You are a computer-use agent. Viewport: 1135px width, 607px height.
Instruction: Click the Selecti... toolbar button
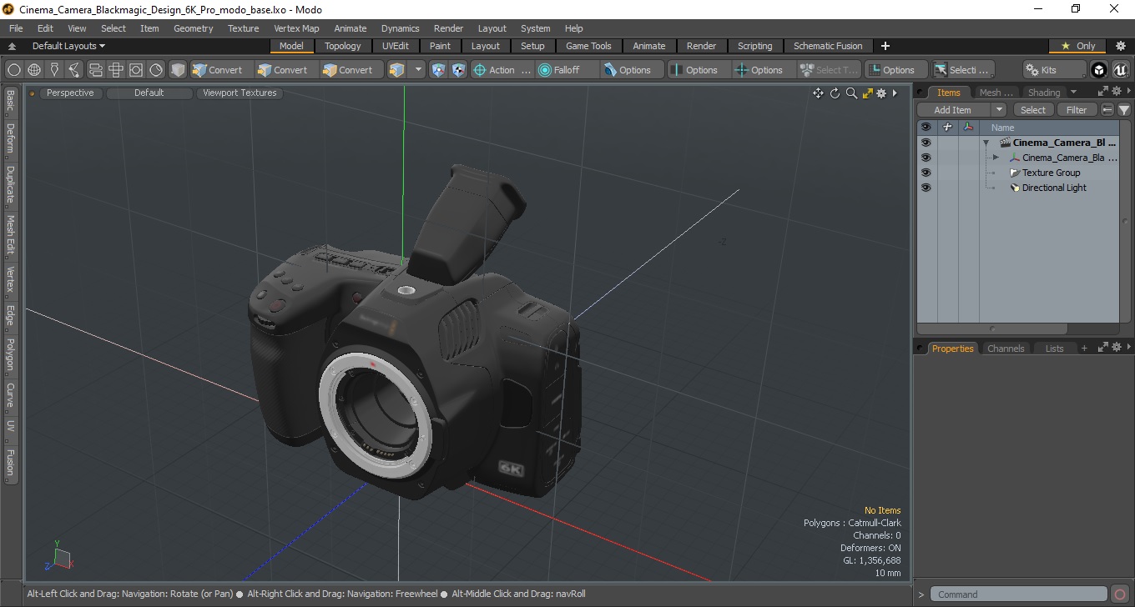point(962,70)
